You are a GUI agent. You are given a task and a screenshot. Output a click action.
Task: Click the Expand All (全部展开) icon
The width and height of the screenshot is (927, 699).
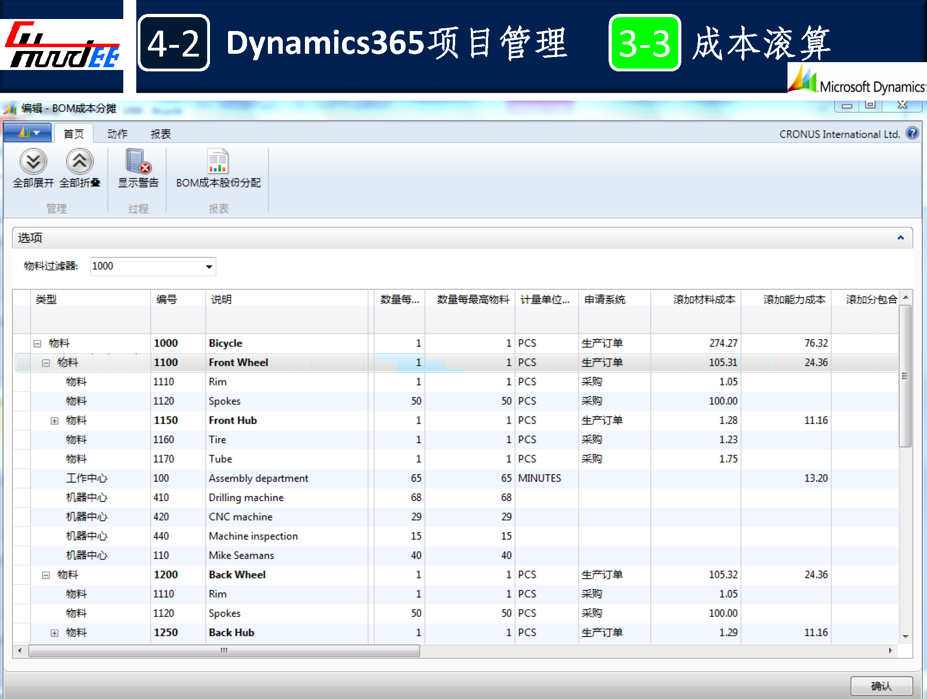33,162
